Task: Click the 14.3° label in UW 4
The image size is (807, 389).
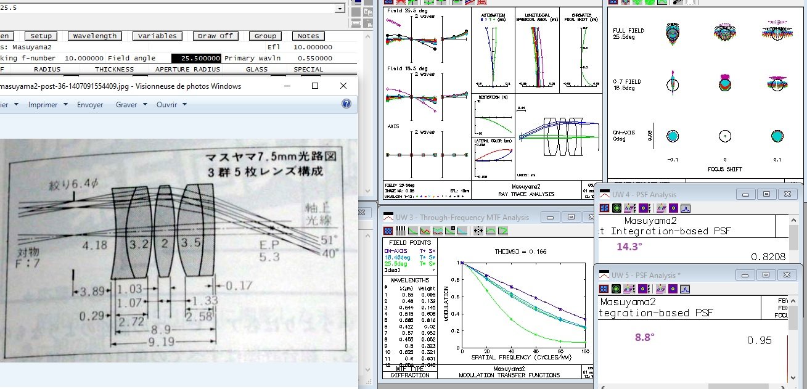Action: (x=629, y=246)
